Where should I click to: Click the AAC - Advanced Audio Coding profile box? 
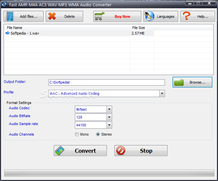107,93
